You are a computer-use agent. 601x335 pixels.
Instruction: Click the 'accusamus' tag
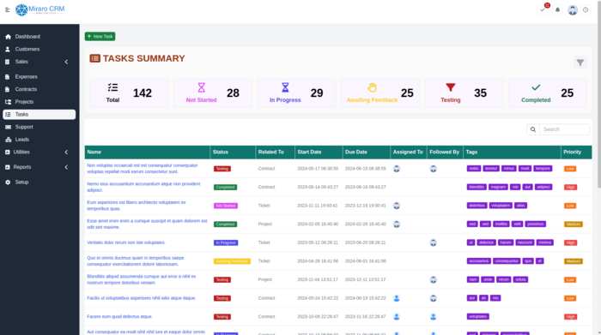coord(479,261)
